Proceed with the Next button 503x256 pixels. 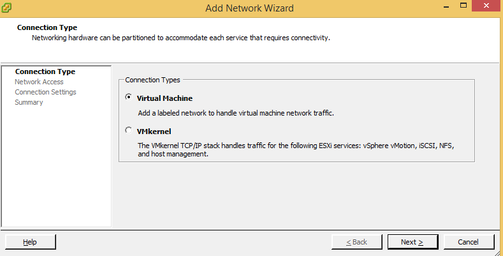(x=412, y=242)
